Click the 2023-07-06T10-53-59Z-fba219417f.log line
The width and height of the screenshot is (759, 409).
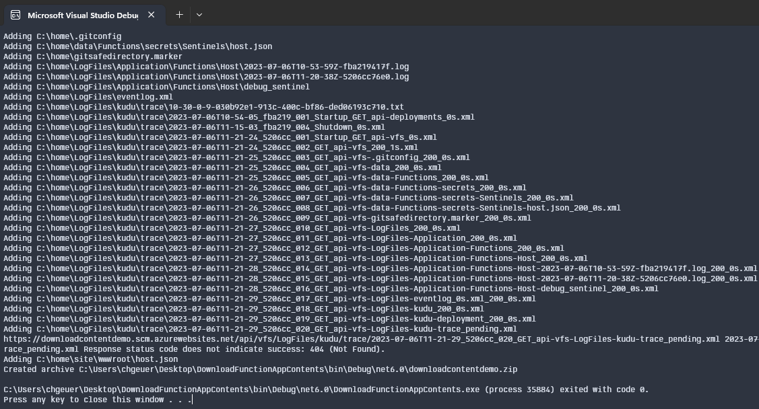(206, 67)
